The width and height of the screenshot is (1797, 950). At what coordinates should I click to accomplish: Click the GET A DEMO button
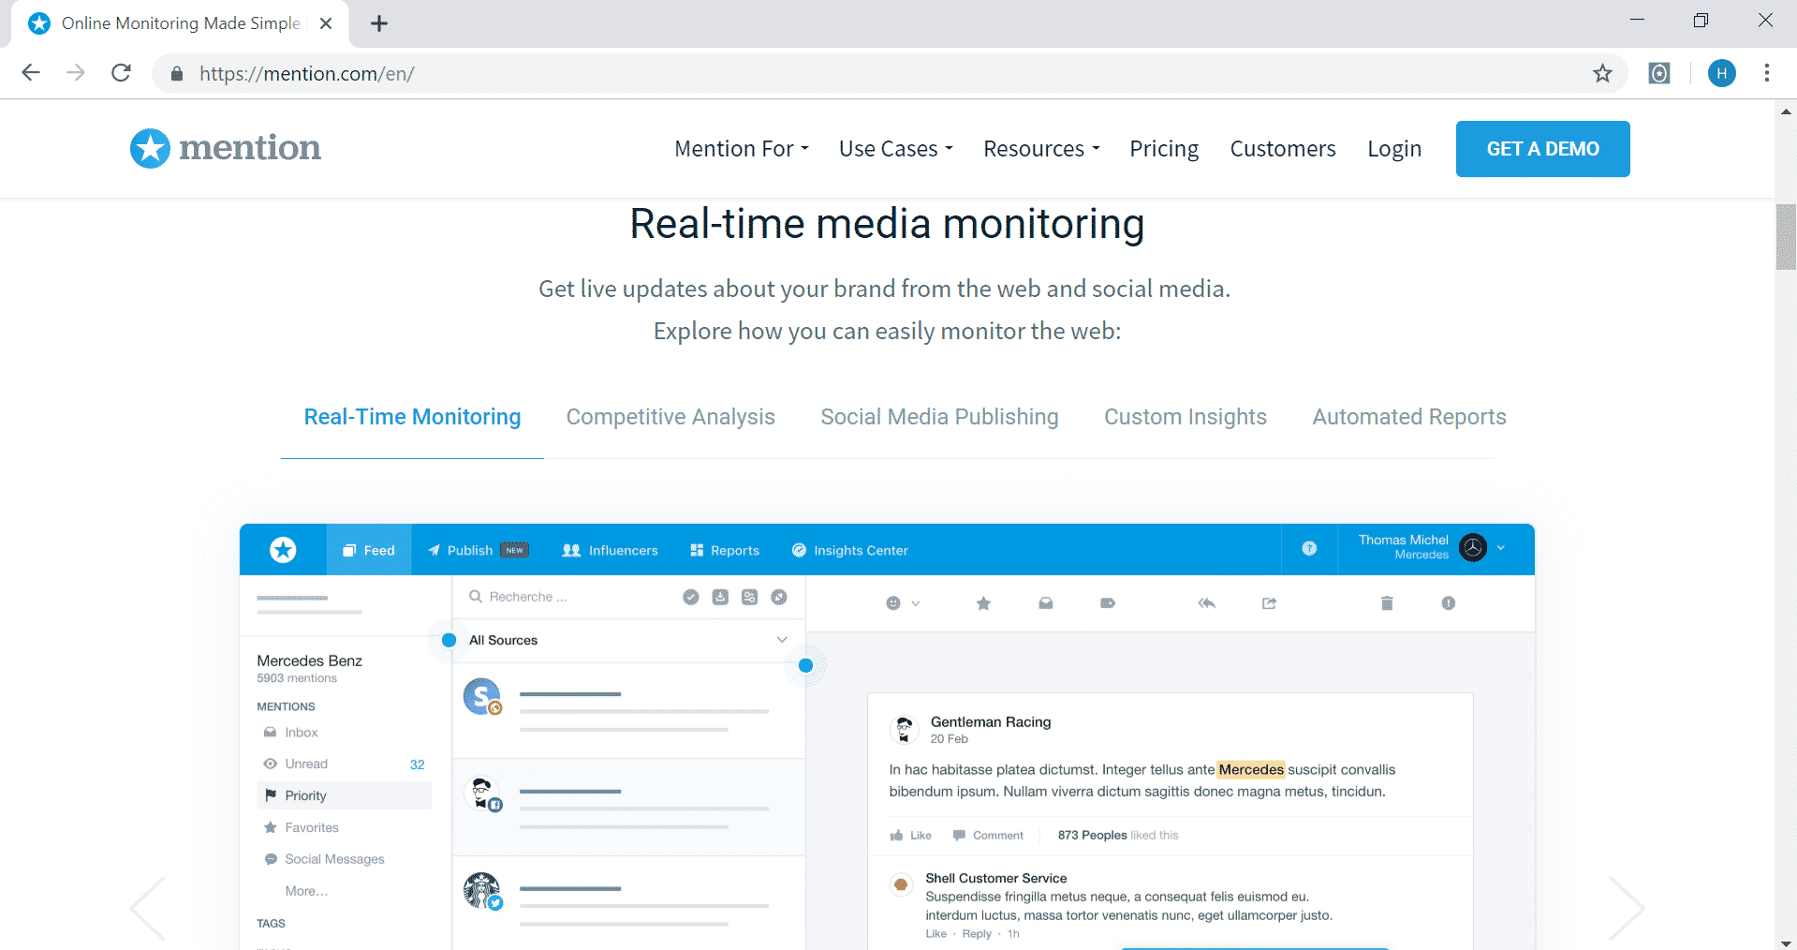pyautogui.click(x=1542, y=148)
